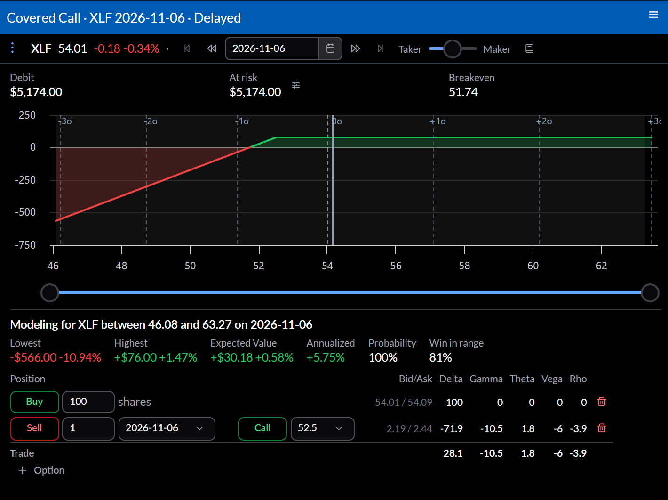
Task: Edit the date field showing 2026-11-06
Action: click(272, 48)
